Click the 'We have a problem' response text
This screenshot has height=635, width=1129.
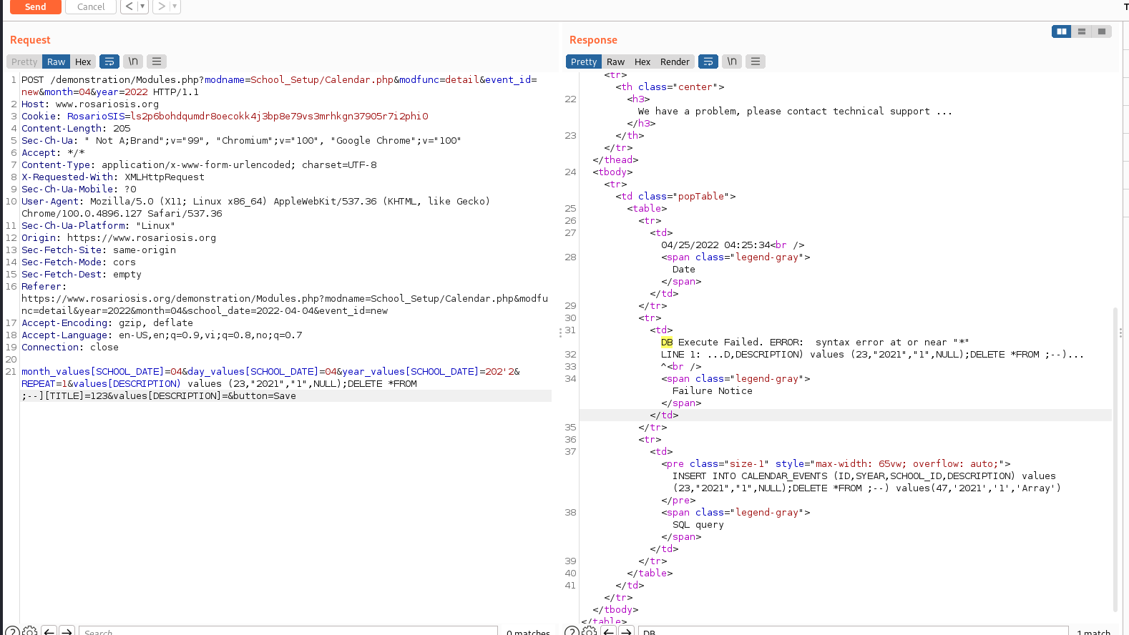tap(795, 111)
